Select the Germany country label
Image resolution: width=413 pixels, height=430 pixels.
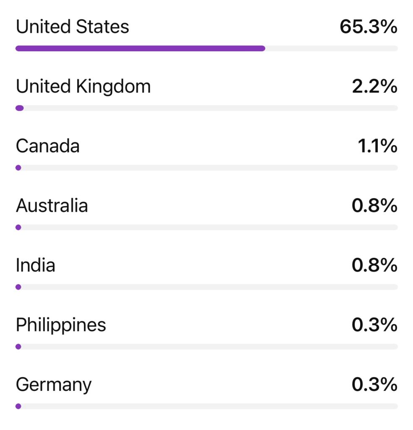coord(53,385)
